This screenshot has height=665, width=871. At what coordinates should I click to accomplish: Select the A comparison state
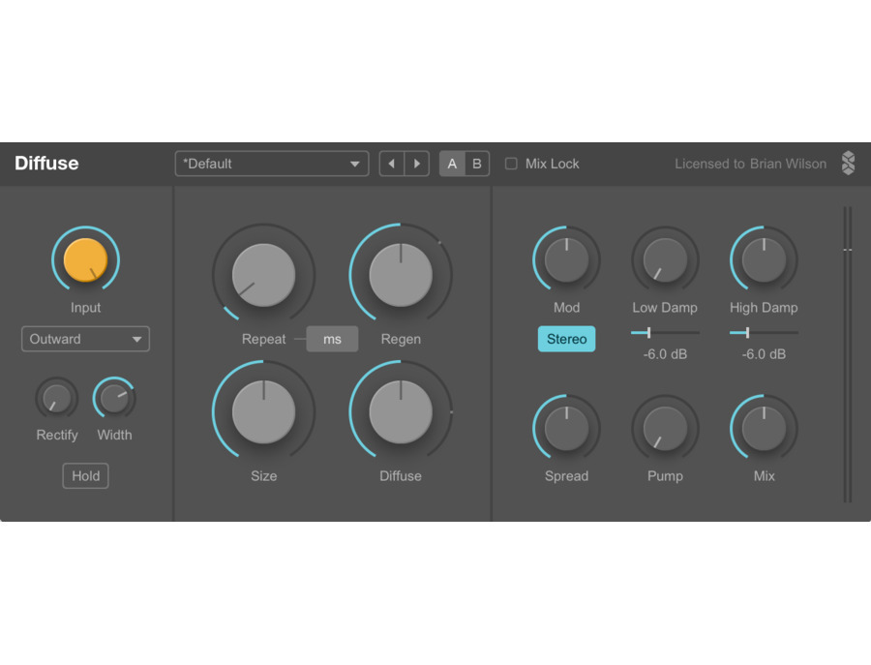(x=452, y=164)
